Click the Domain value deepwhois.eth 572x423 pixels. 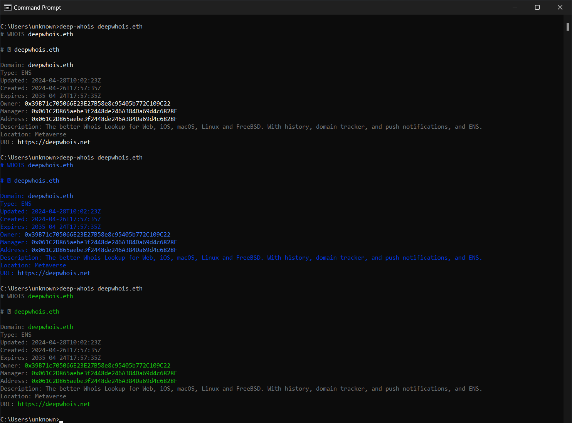coord(50,65)
